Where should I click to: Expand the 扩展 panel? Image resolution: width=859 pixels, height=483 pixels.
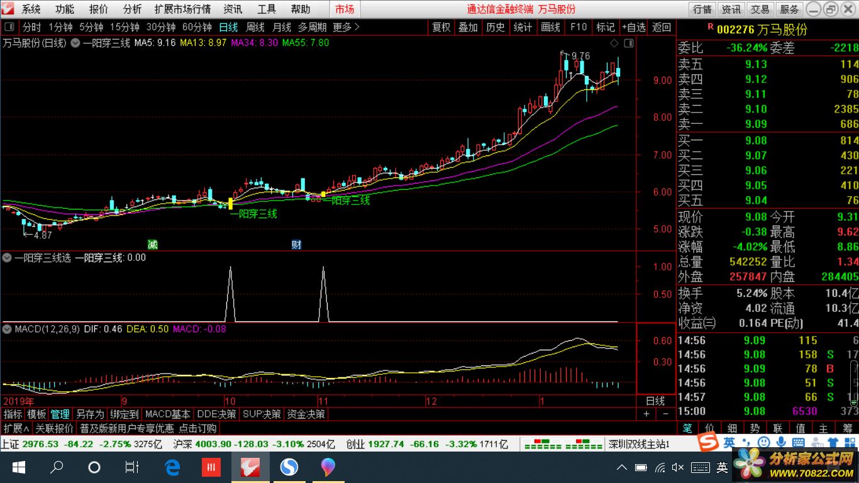click(16, 428)
